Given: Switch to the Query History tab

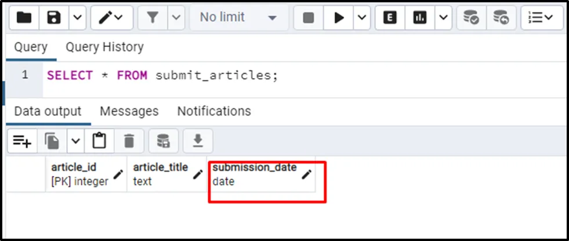Looking at the screenshot, I should 104,47.
